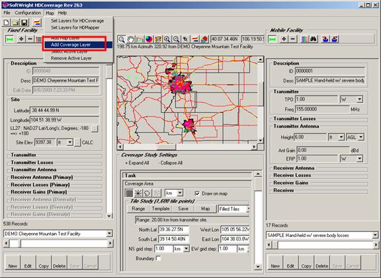Toggle the Boundary checkbox

click(x=158, y=258)
